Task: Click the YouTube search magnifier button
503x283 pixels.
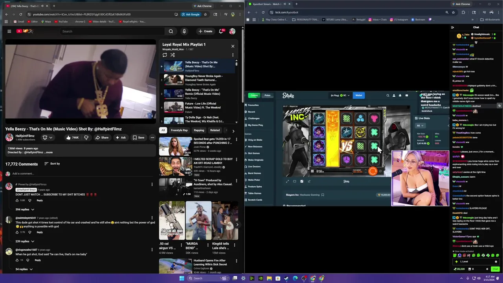Action: (171, 31)
